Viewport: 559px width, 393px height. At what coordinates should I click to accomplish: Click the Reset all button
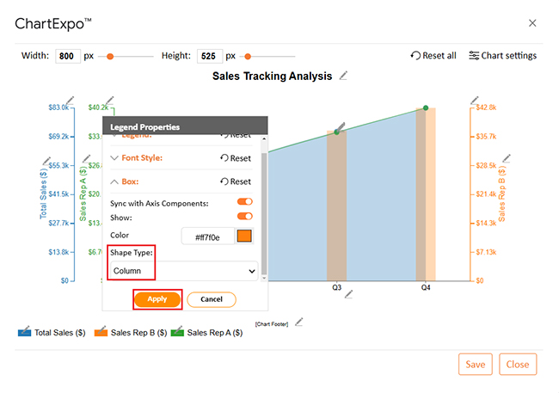point(433,56)
